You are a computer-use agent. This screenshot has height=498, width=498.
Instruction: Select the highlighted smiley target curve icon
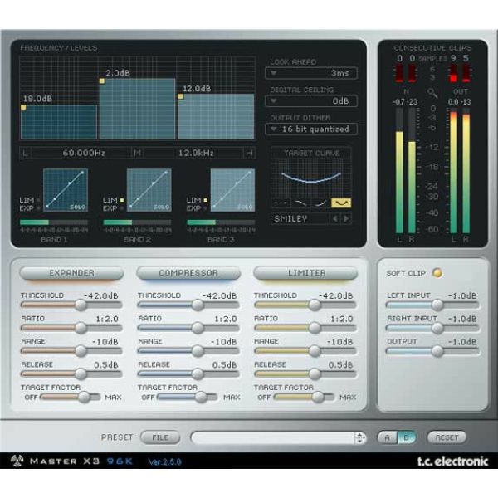click(x=341, y=203)
